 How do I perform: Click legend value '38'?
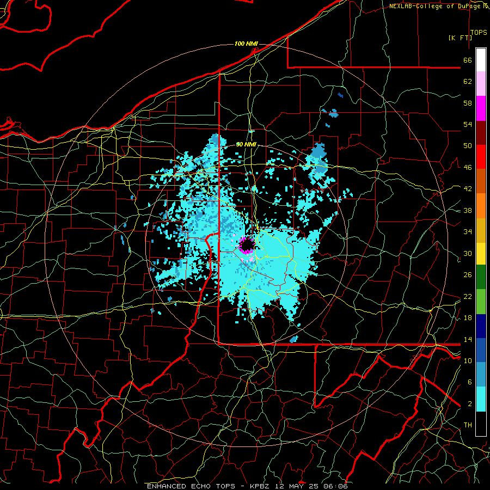point(468,210)
